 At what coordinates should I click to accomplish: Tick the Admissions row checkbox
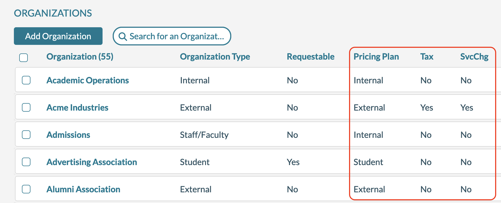(26, 135)
